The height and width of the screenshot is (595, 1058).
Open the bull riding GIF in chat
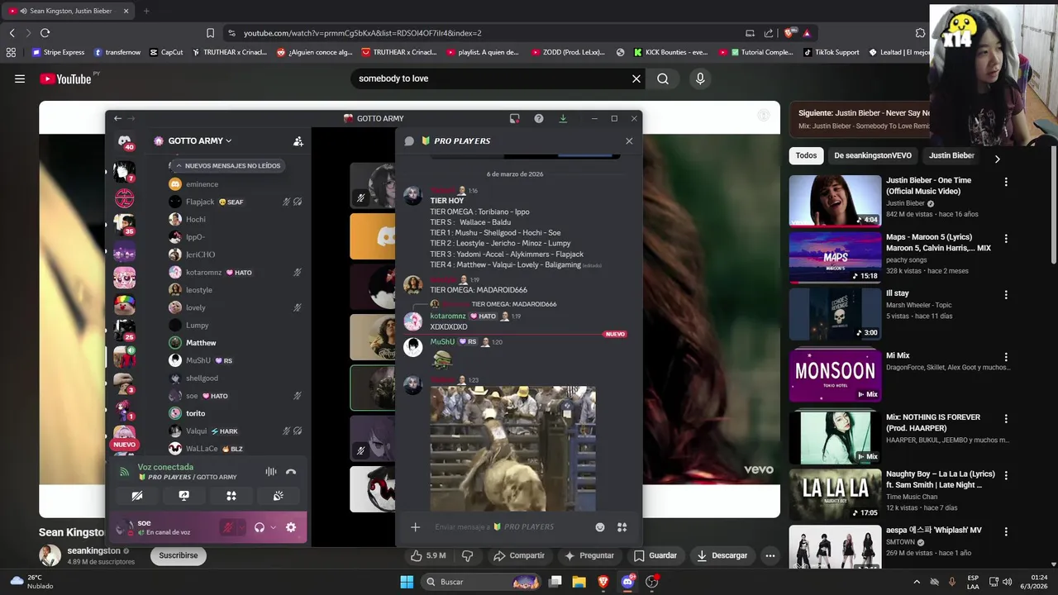(512, 448)
